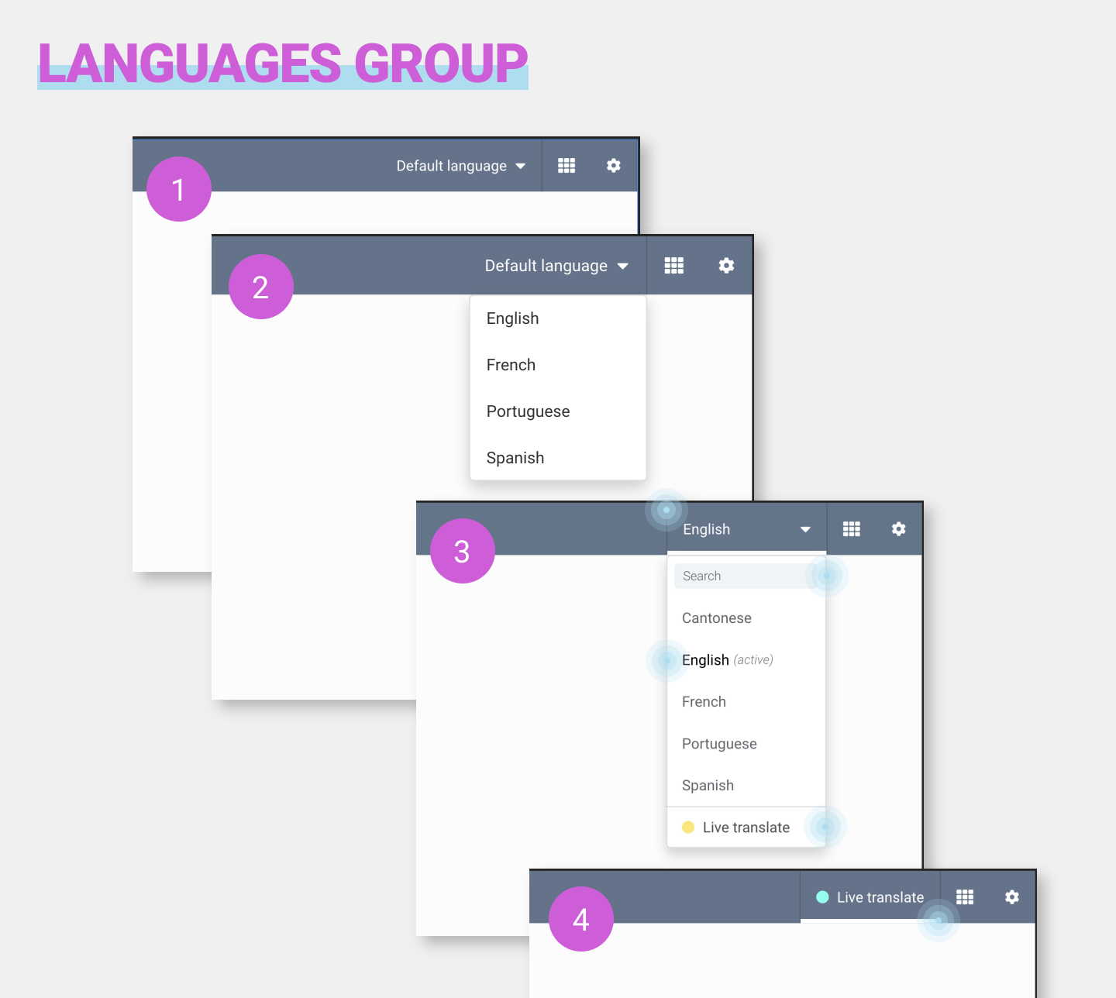The image size is (1116, 998).
Task: Open settings gear in panel 2
Action: 725,265
